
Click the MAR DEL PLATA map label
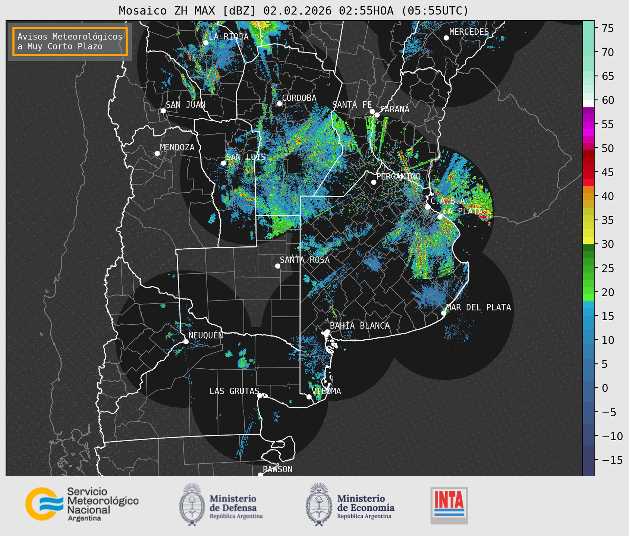[478, 308]
